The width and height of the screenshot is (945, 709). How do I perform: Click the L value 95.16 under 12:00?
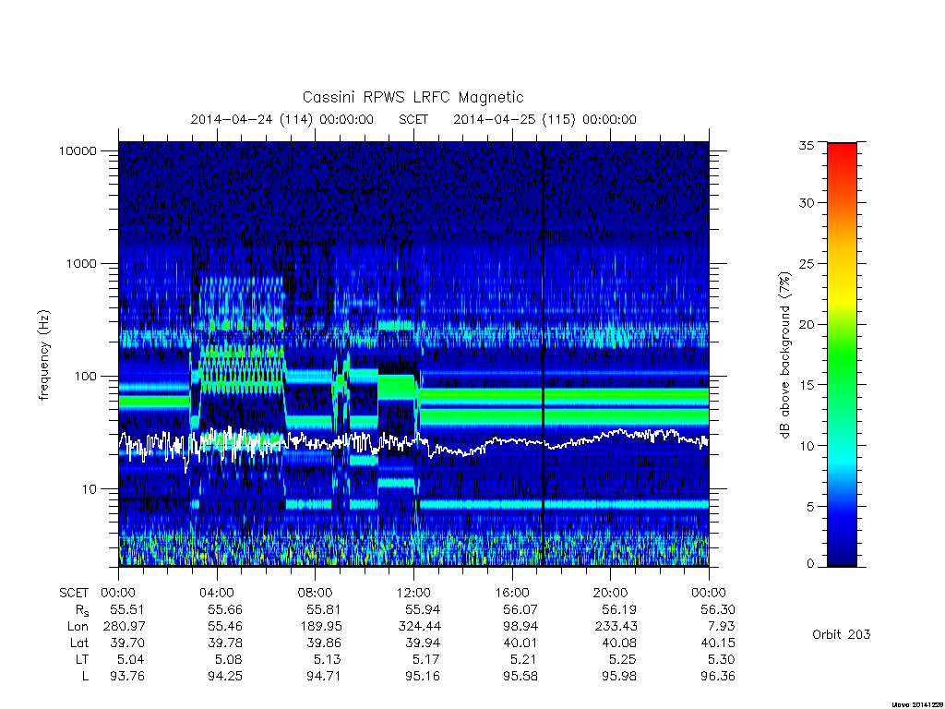click(x=423, y=676)
